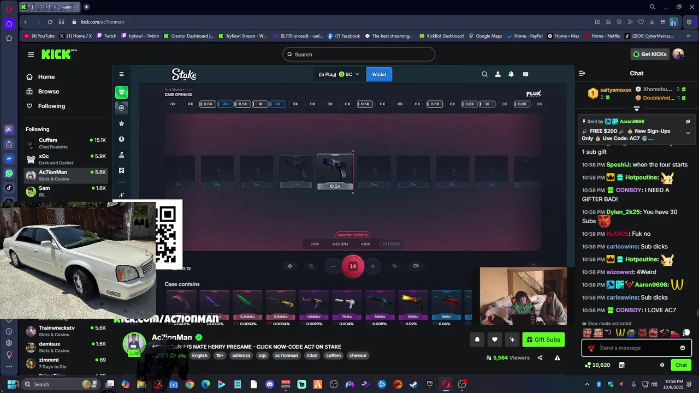
Task: Click the Get KICKs button
Action: click(x=650, y=54)
